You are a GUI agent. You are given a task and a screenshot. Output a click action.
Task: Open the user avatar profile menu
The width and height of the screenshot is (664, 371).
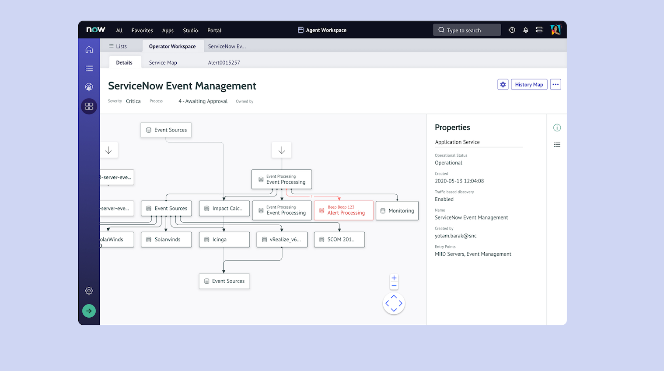(556, 30)
